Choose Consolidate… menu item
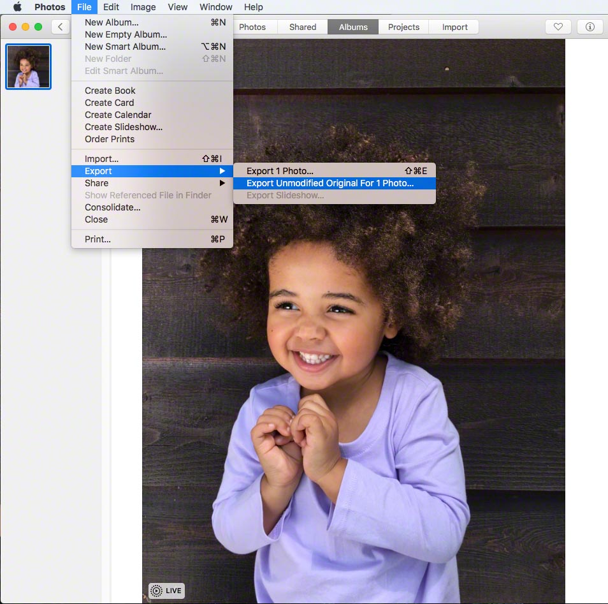This screenshot has height=604, width=608. click(152, 207)
